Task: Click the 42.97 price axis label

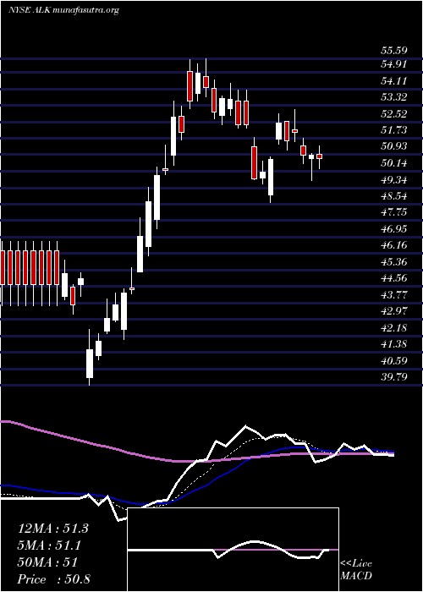Action: [x=393, y=311]
